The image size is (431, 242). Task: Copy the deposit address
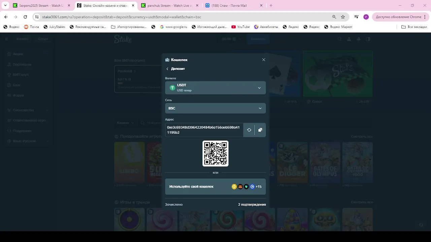[260, 130]
